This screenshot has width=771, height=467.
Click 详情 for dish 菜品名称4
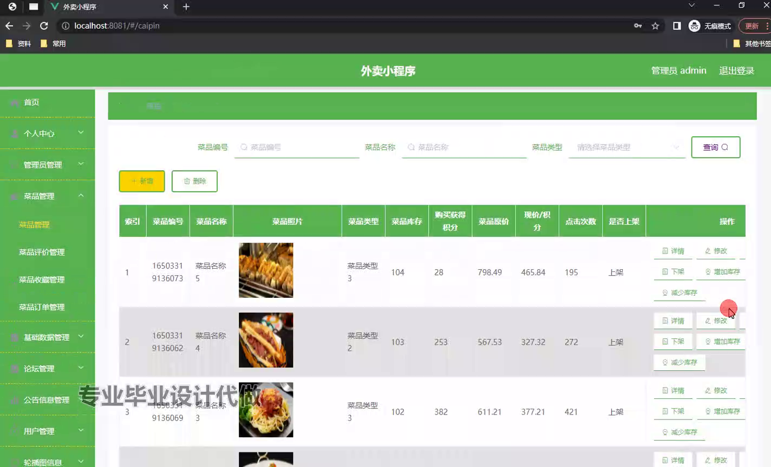click(x=673, y=321)
